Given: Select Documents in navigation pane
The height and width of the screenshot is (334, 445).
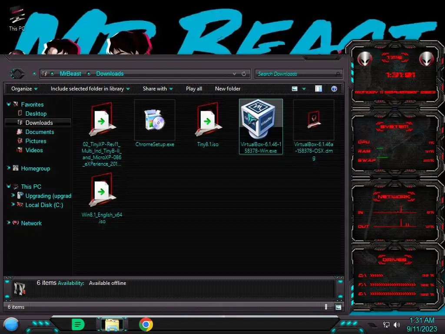Looking at the screenshot, I should pyautogui.click(x=40, y=132).
